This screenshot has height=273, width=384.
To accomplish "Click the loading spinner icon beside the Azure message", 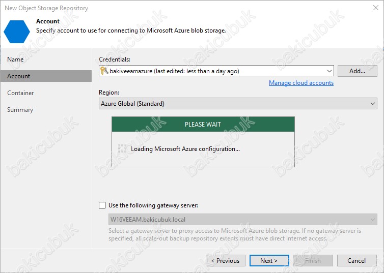I will tap(122, 149).
